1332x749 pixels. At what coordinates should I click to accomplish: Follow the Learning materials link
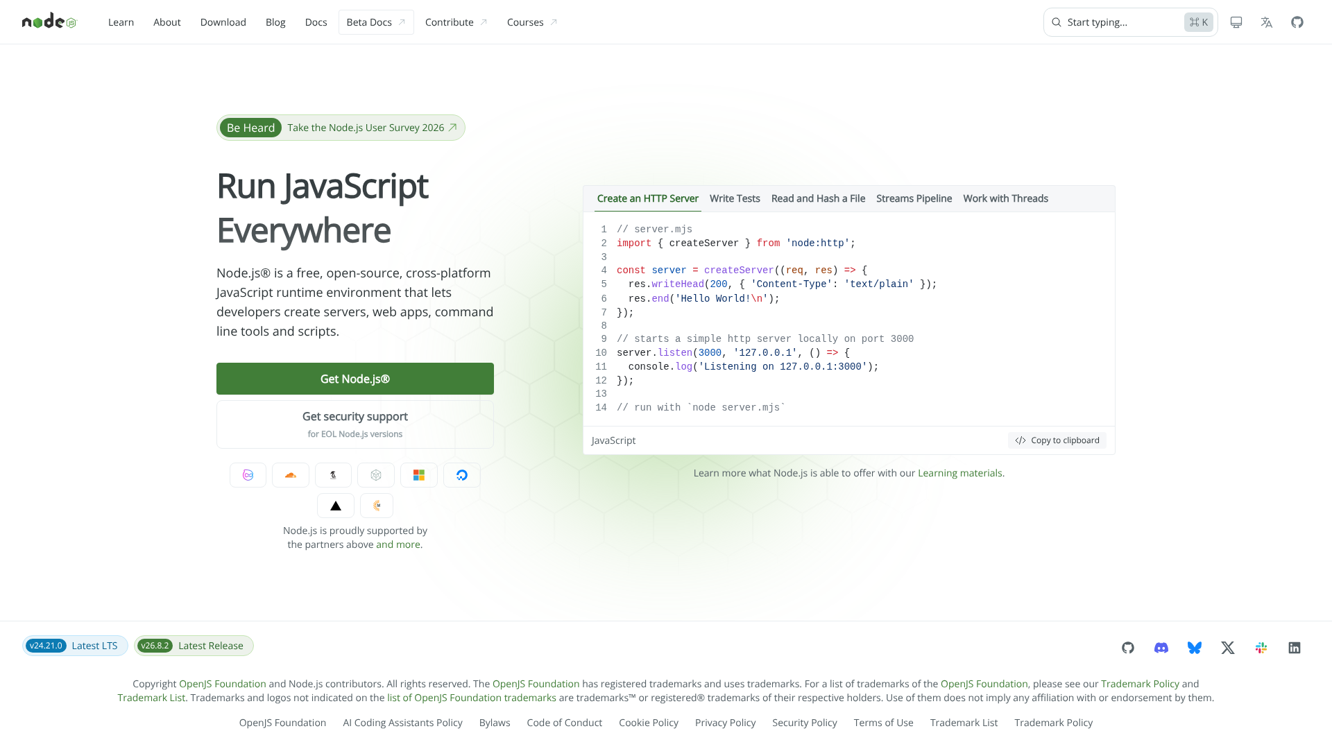coord(960,473)
